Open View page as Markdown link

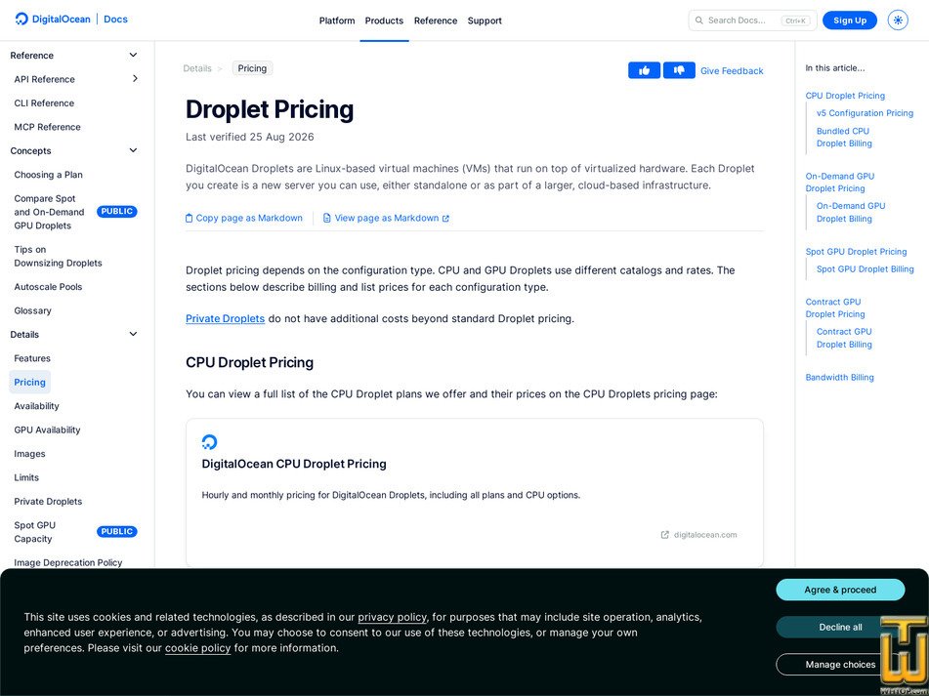pos(386,218)
